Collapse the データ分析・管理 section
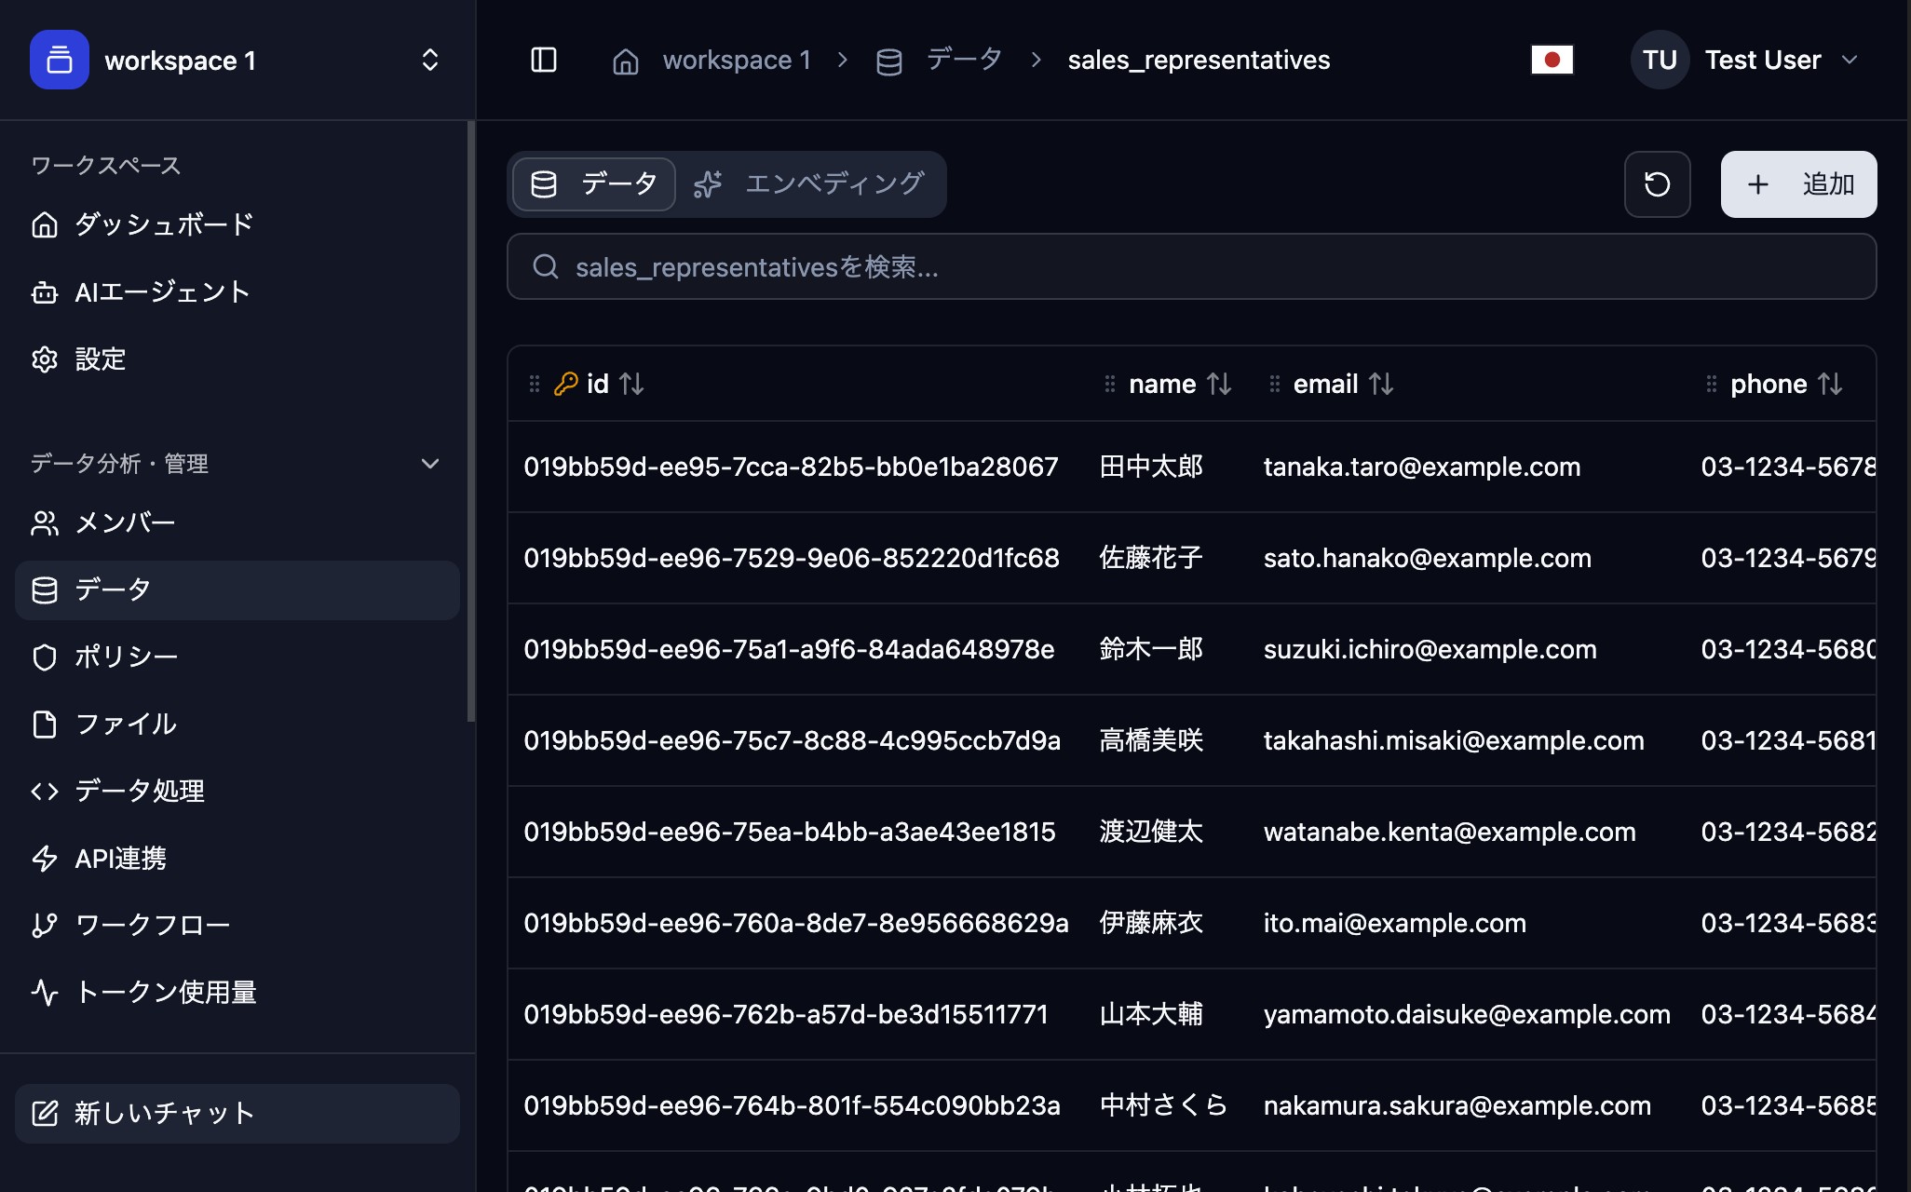This screenshot has height=1192, width=1911. (x=428, y=463)
